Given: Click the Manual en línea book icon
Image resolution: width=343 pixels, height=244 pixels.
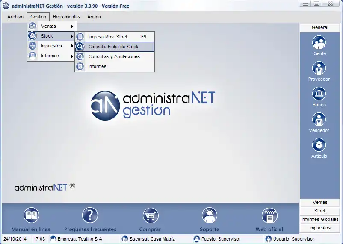Looking at the screenshot, I should (31, 215).
